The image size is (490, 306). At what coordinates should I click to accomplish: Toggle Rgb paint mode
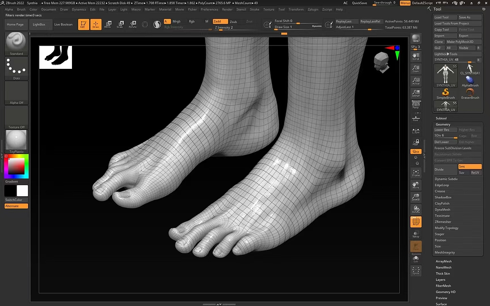pyautogui.click(x=192, y=21)
